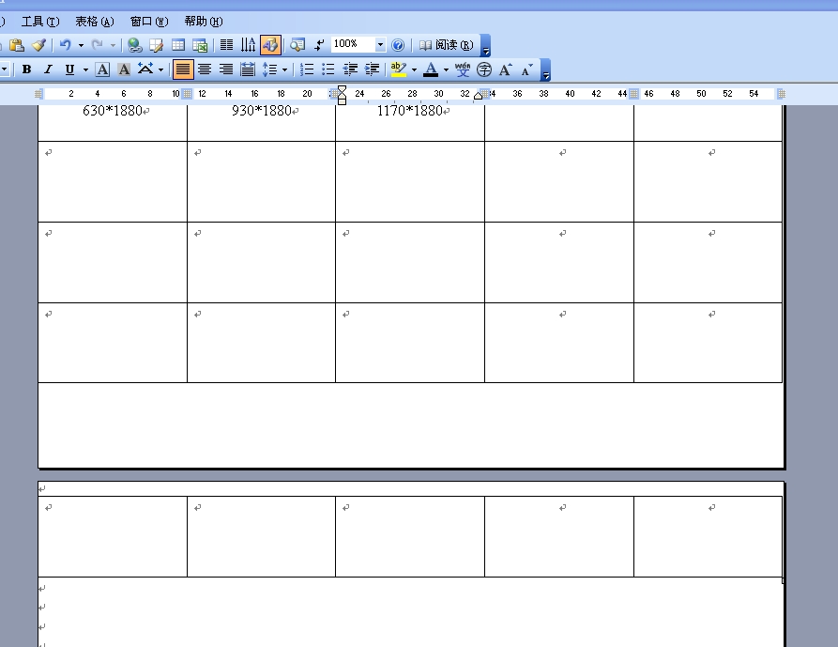Click column marker near 10 on ruler
Viewport: 838px width, 647px height.
(187, 94)
